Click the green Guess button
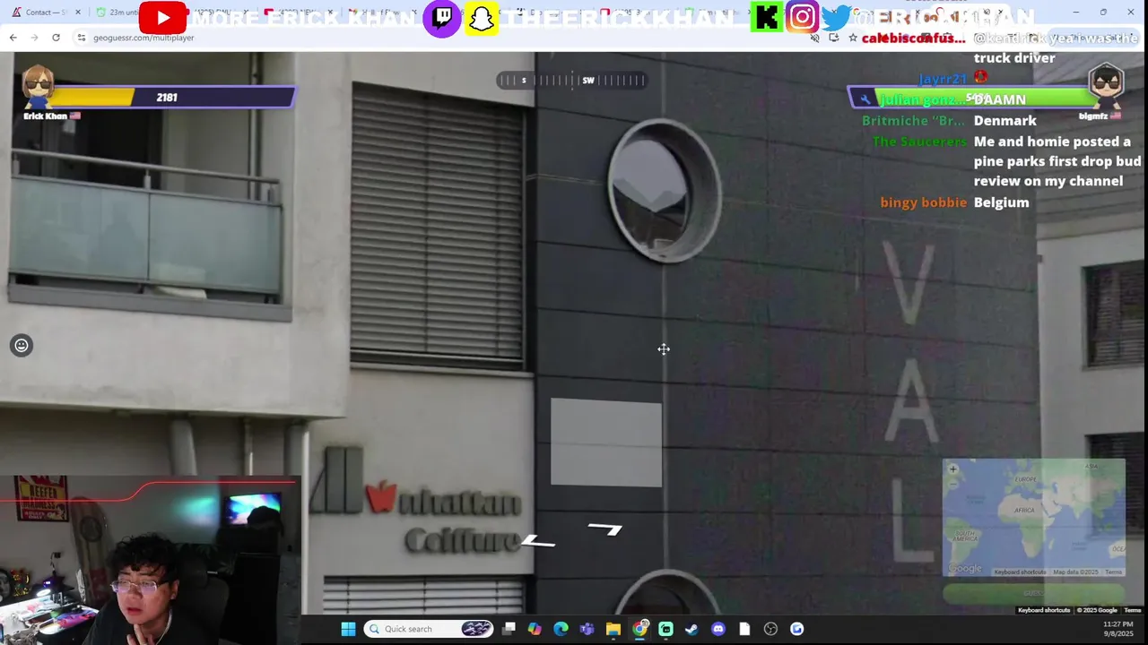Image resolution: width=1148 pixels, height=645 pixels. click(x=1033, y=593)
